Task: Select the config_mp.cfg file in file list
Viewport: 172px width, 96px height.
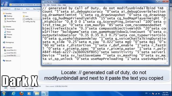Action: 30,22
